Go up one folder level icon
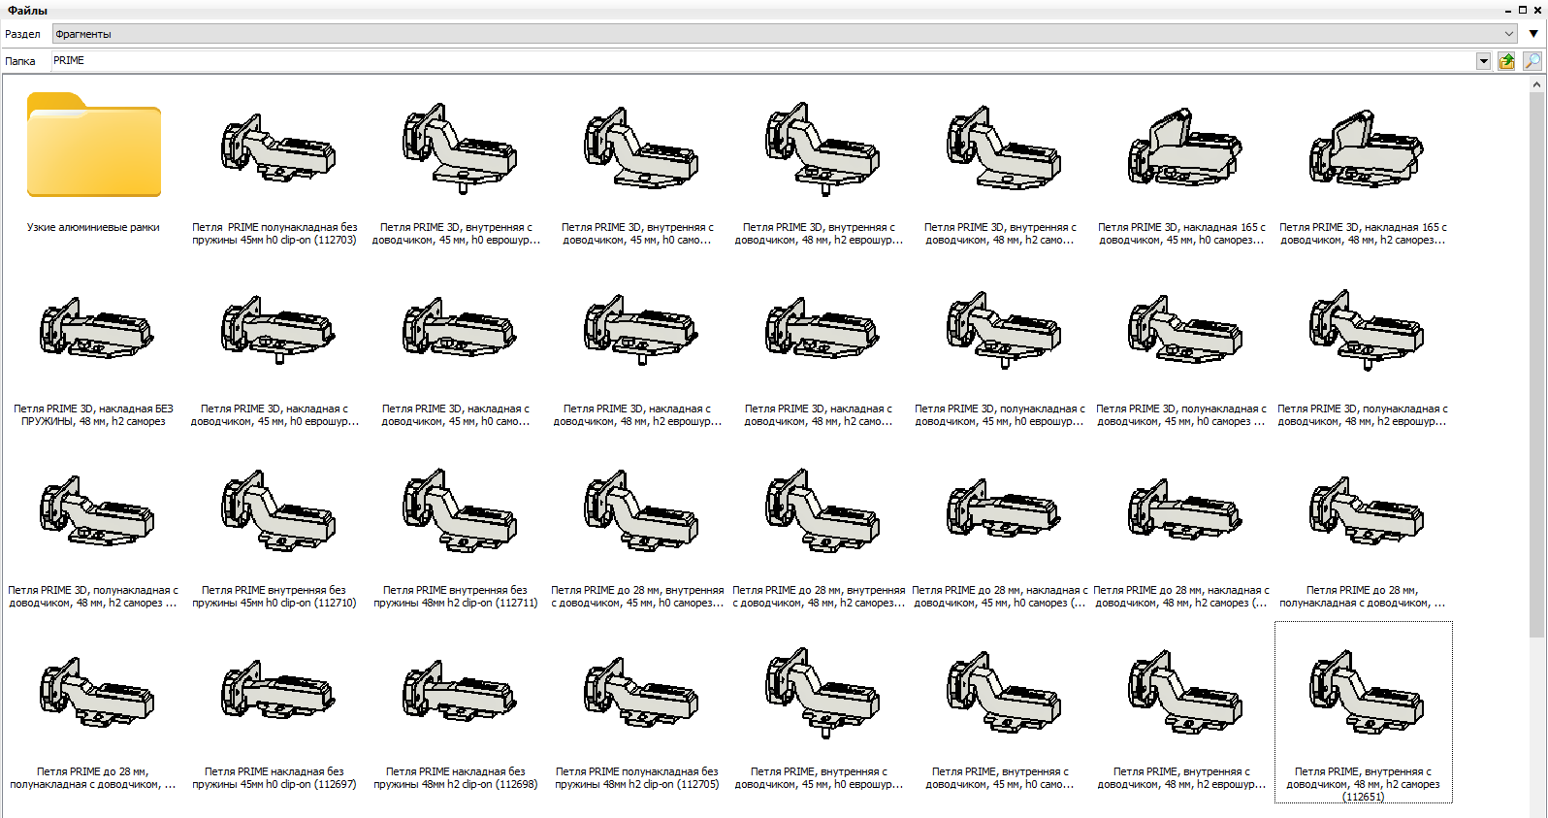This screenshot has height=818, width=1548. [x=1506, y=61]
